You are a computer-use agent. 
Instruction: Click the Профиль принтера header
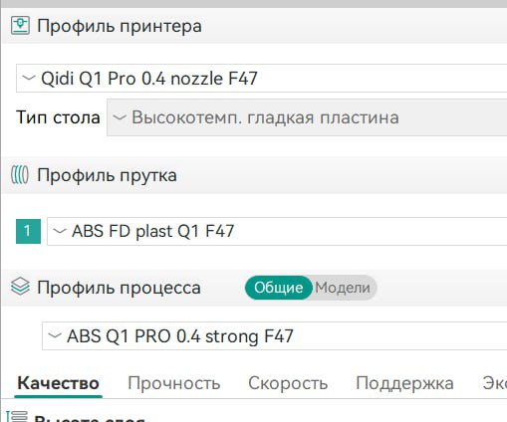click(120, 26)
